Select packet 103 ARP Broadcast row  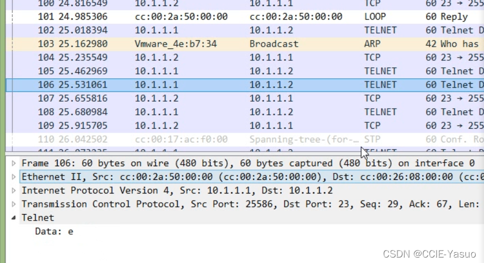[245, 44]
